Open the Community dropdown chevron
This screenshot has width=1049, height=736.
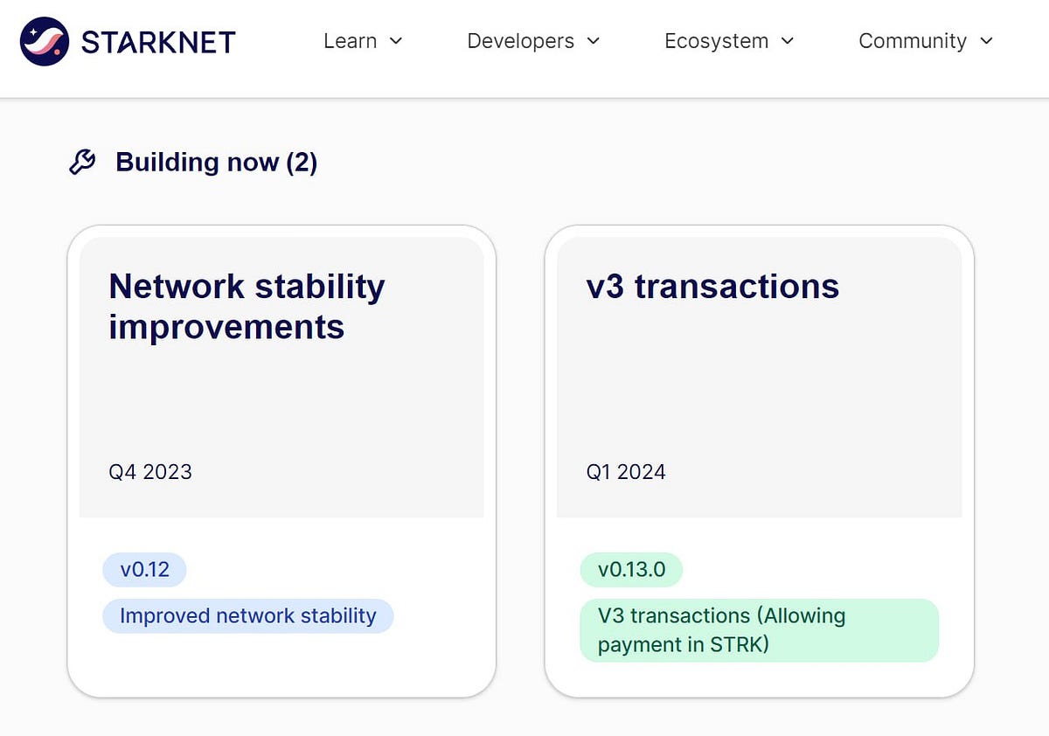coord(986,41)
